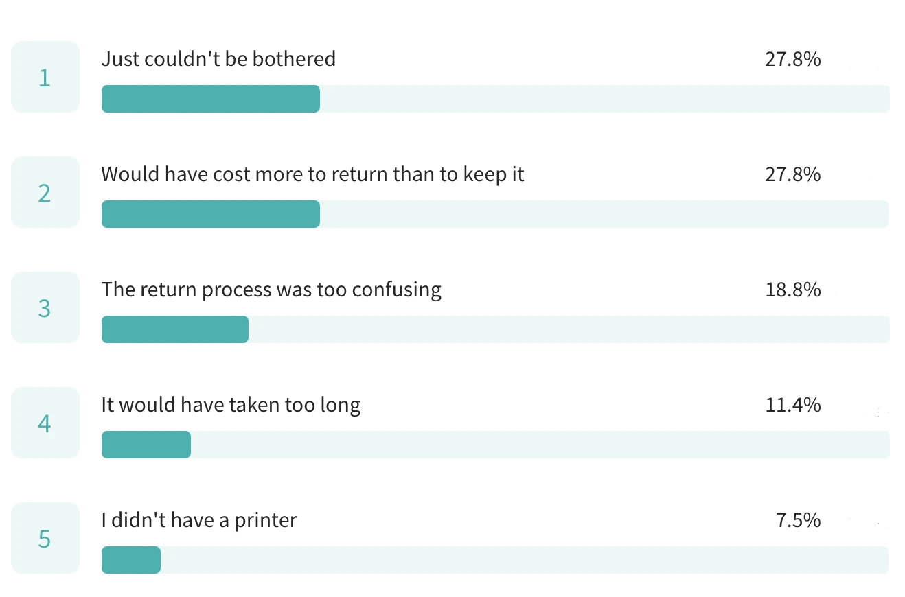Select the rank 3 number badge
This screenshot has width=905, height=597.
[x=45, y=308]
